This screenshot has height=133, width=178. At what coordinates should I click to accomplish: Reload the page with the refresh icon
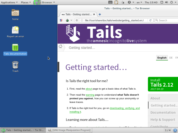pos(150,20)
